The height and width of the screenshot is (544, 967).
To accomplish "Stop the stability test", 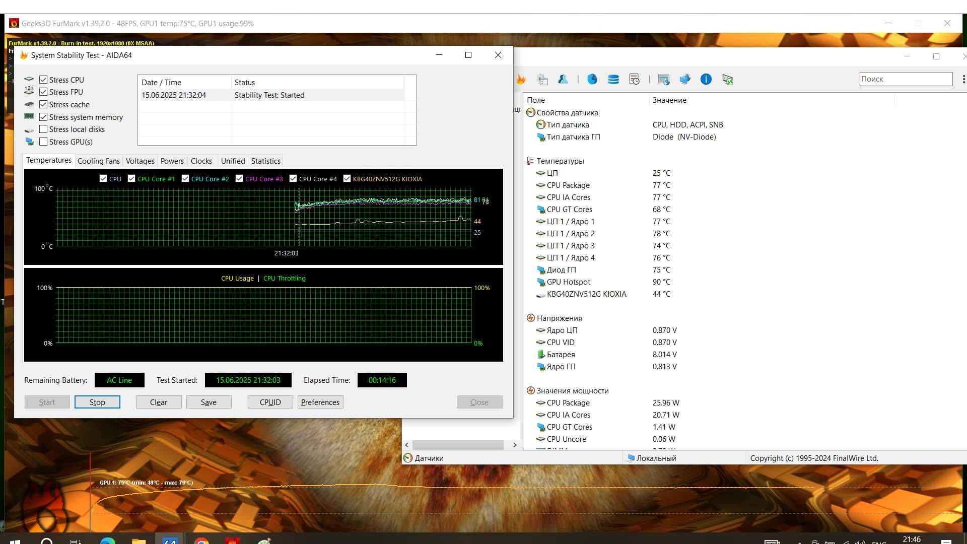I will (97, 402).
